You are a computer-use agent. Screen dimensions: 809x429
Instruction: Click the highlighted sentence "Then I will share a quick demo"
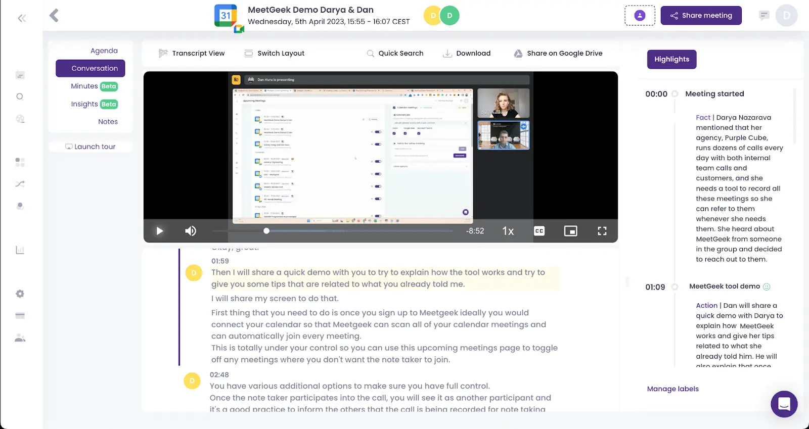pos(378,278)
